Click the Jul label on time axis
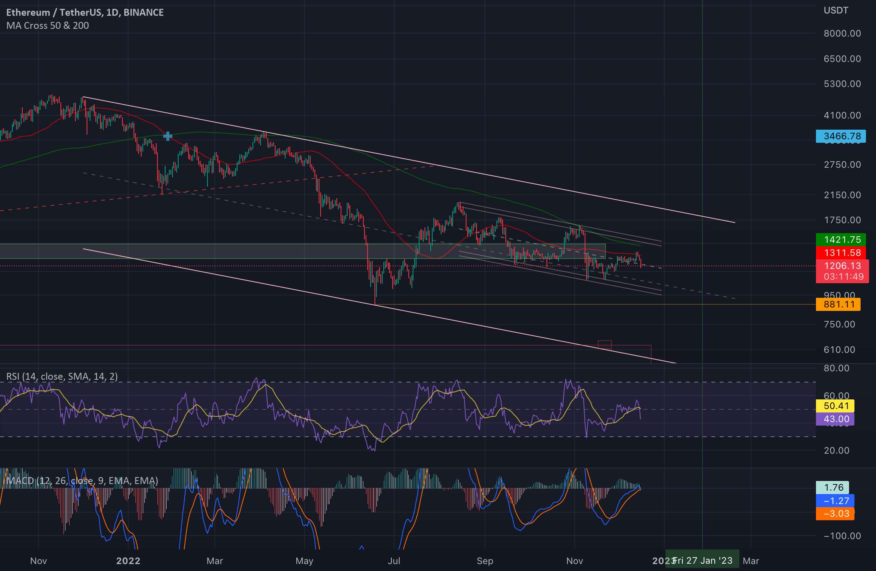 (x=394, y=561)
